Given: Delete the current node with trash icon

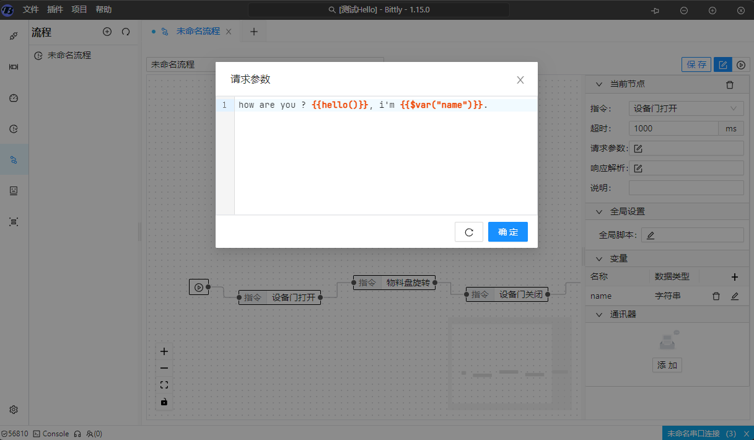Looking at the screenshot, I should (x=729, y=84).
